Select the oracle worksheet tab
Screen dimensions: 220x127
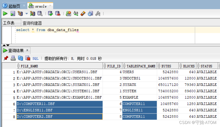(41, 6)
